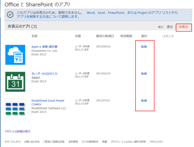Open the お問い合わせ先 footer link
The width and height of the screenshot is (194, 147).
pos(32,142)
